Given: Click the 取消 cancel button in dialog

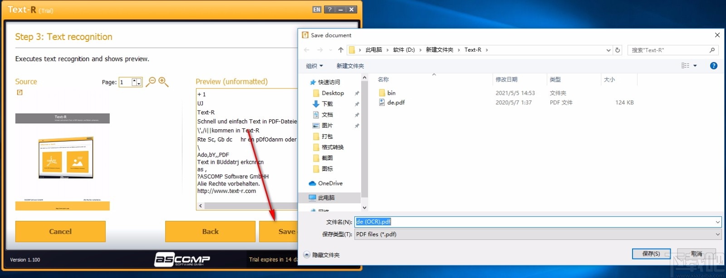Looking at the screenshot, I should coord(697,254).
